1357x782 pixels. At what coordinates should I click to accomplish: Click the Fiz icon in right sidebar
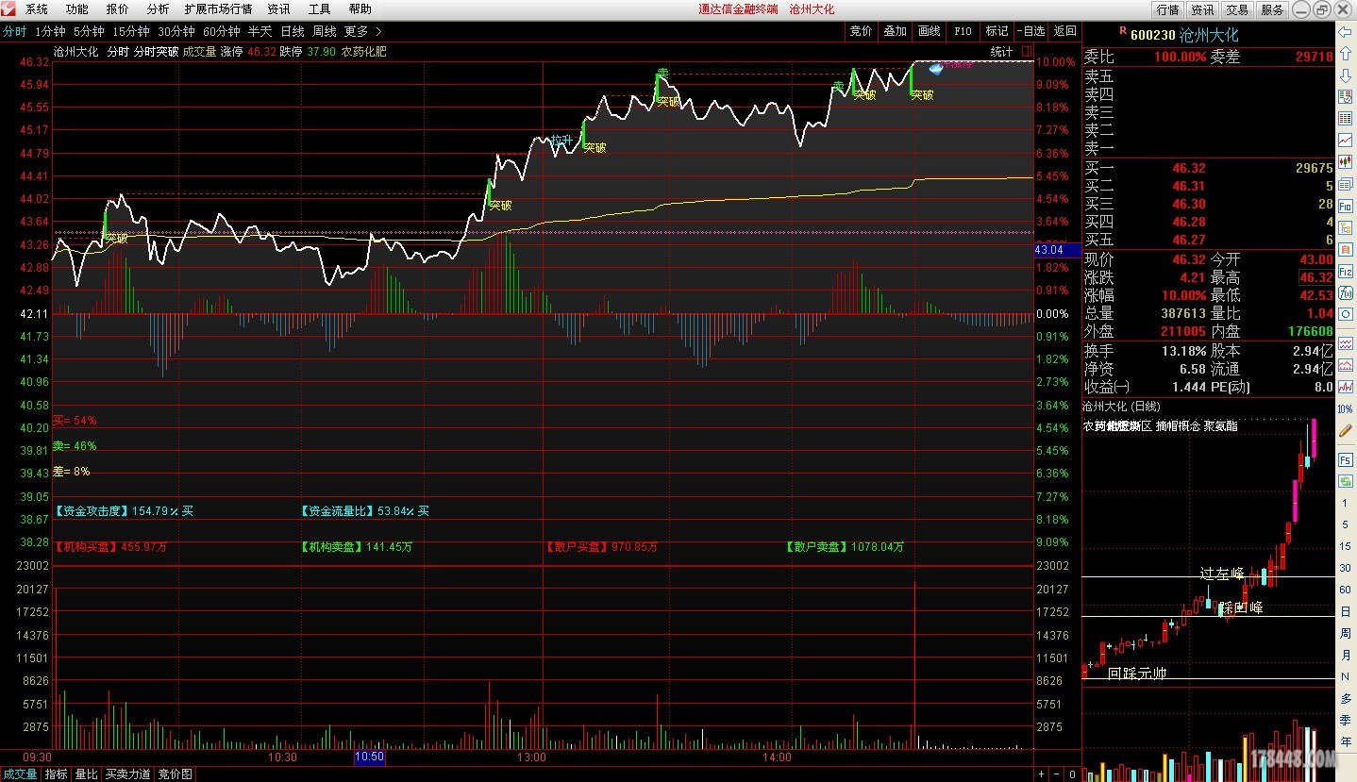[x=1345, y=271]
